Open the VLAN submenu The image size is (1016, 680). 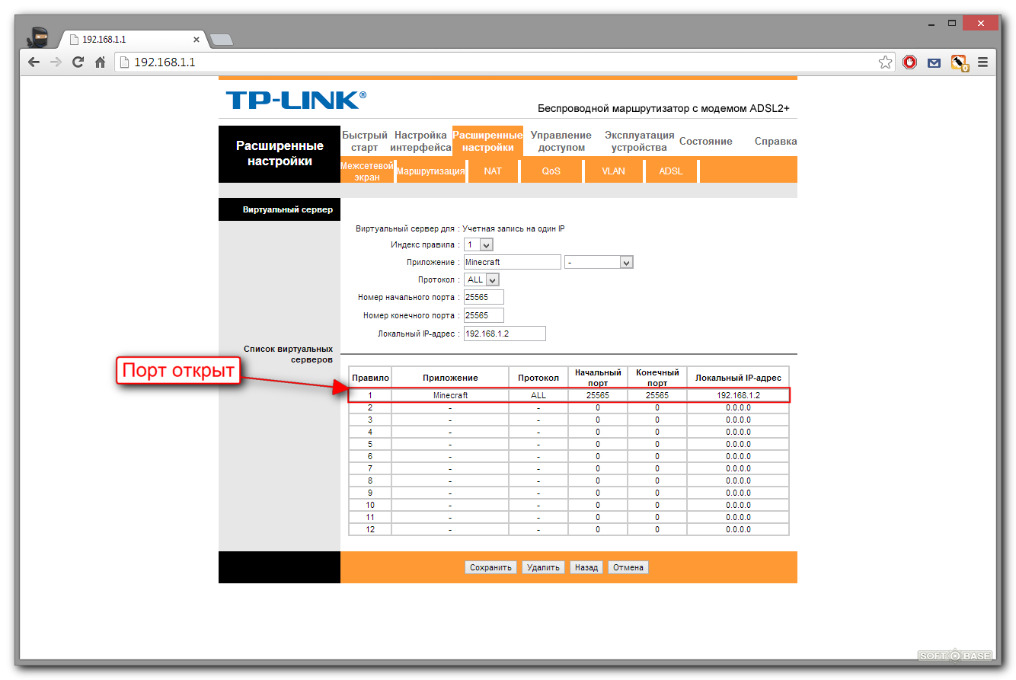coord(613,171)
